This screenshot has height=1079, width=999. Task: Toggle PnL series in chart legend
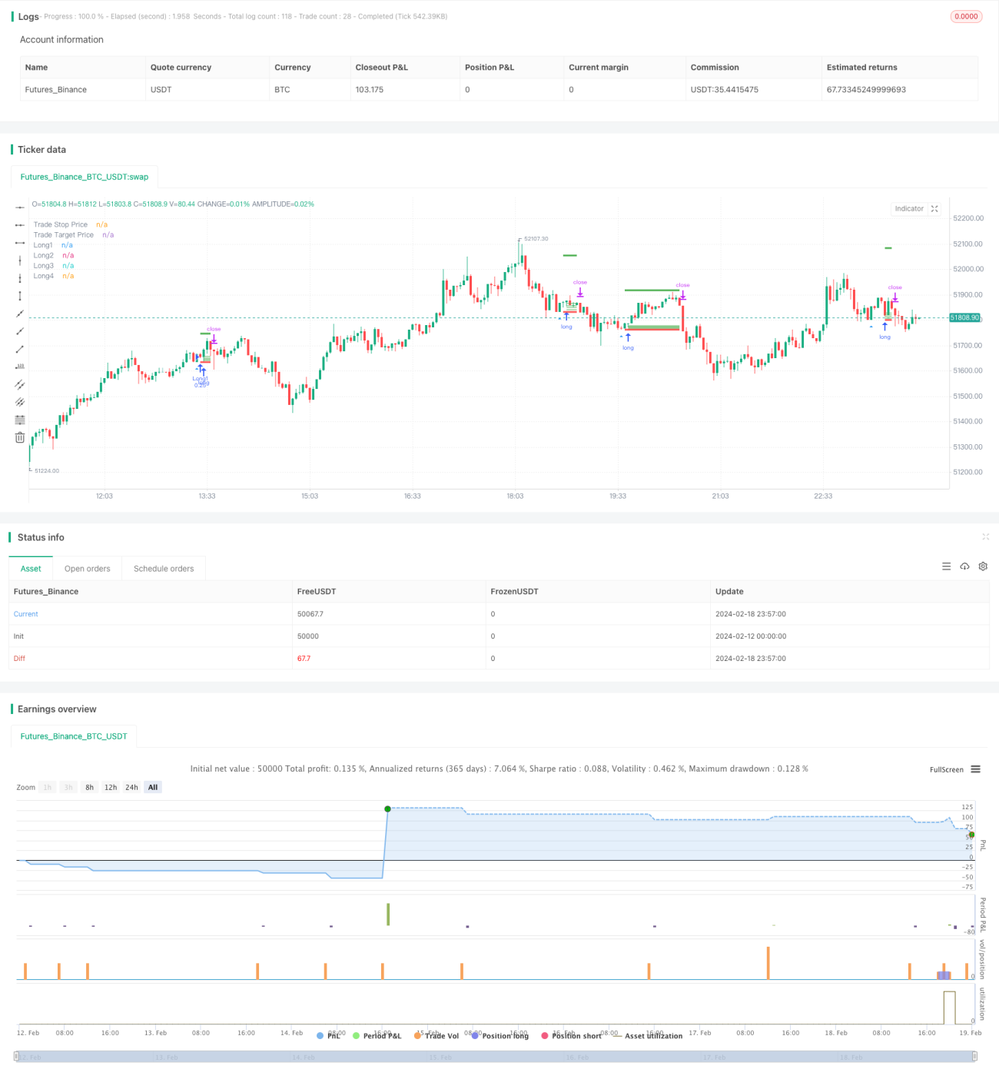[329, 1036]
